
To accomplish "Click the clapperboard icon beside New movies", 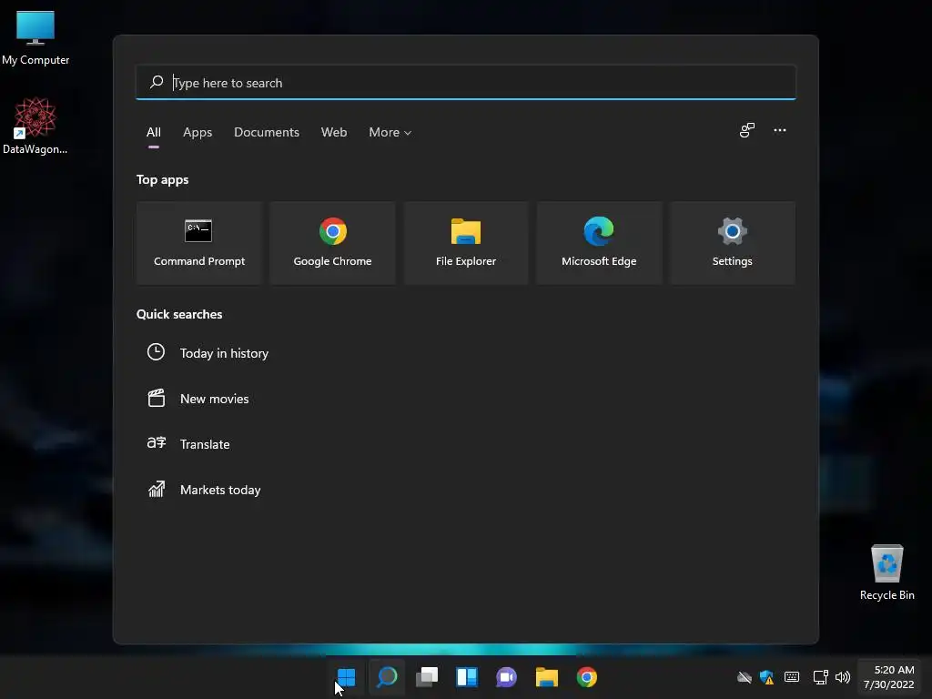I will (x=156, y=398).
